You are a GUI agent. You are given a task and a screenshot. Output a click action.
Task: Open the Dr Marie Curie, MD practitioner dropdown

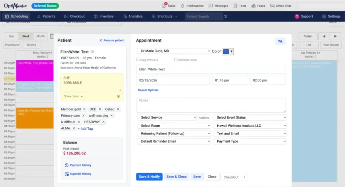174,51
